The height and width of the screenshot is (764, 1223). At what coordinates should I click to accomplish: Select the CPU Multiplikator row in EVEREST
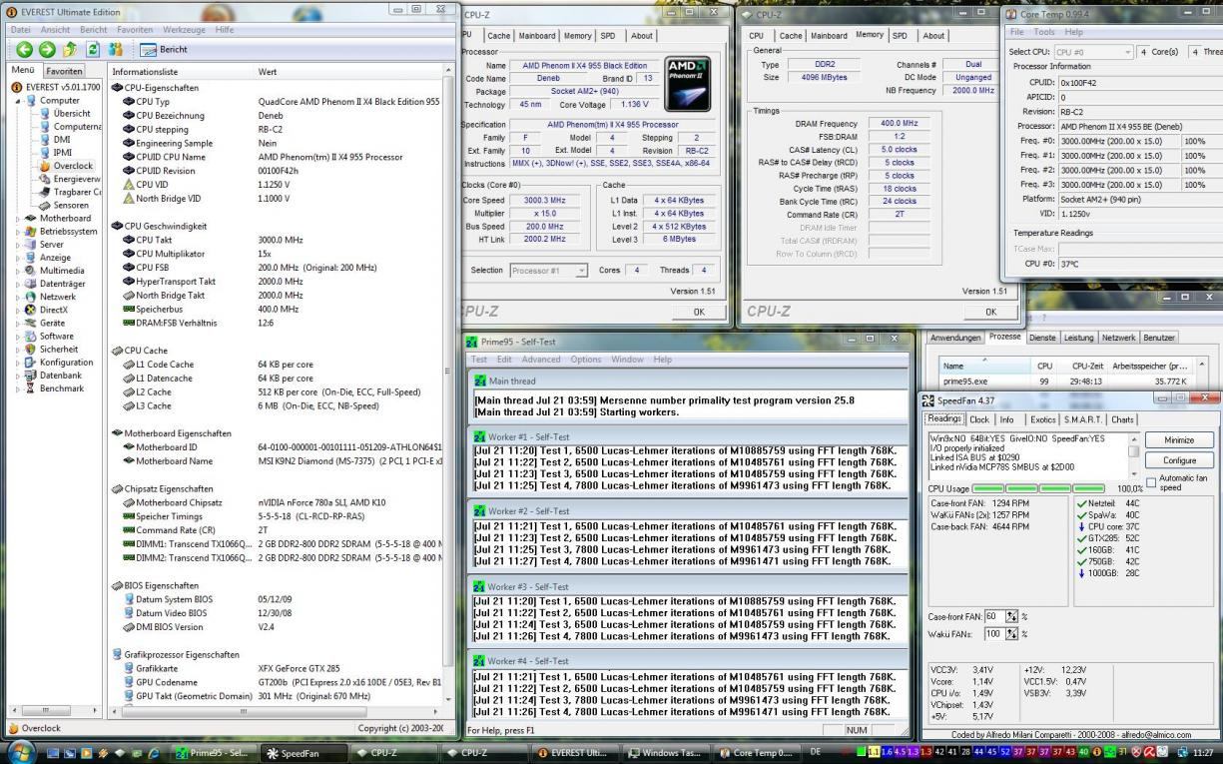(x=275, y=254)
